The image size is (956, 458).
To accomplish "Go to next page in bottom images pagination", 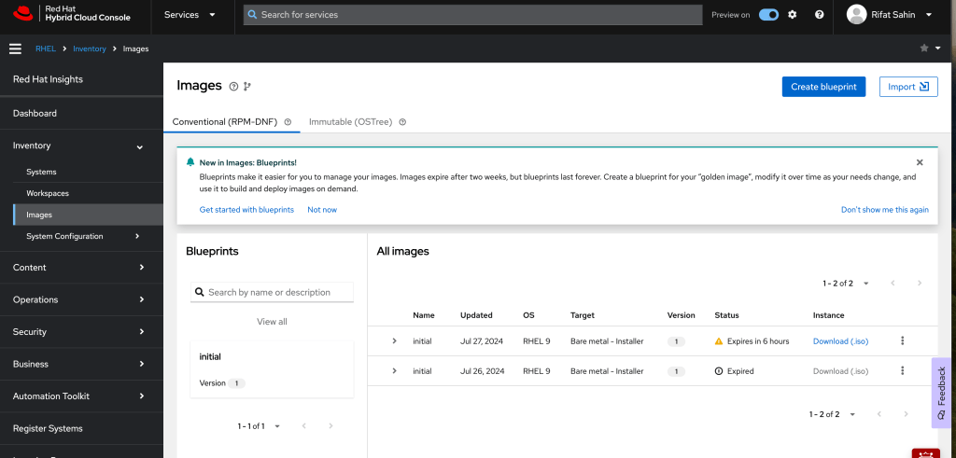I will (906, 414).
